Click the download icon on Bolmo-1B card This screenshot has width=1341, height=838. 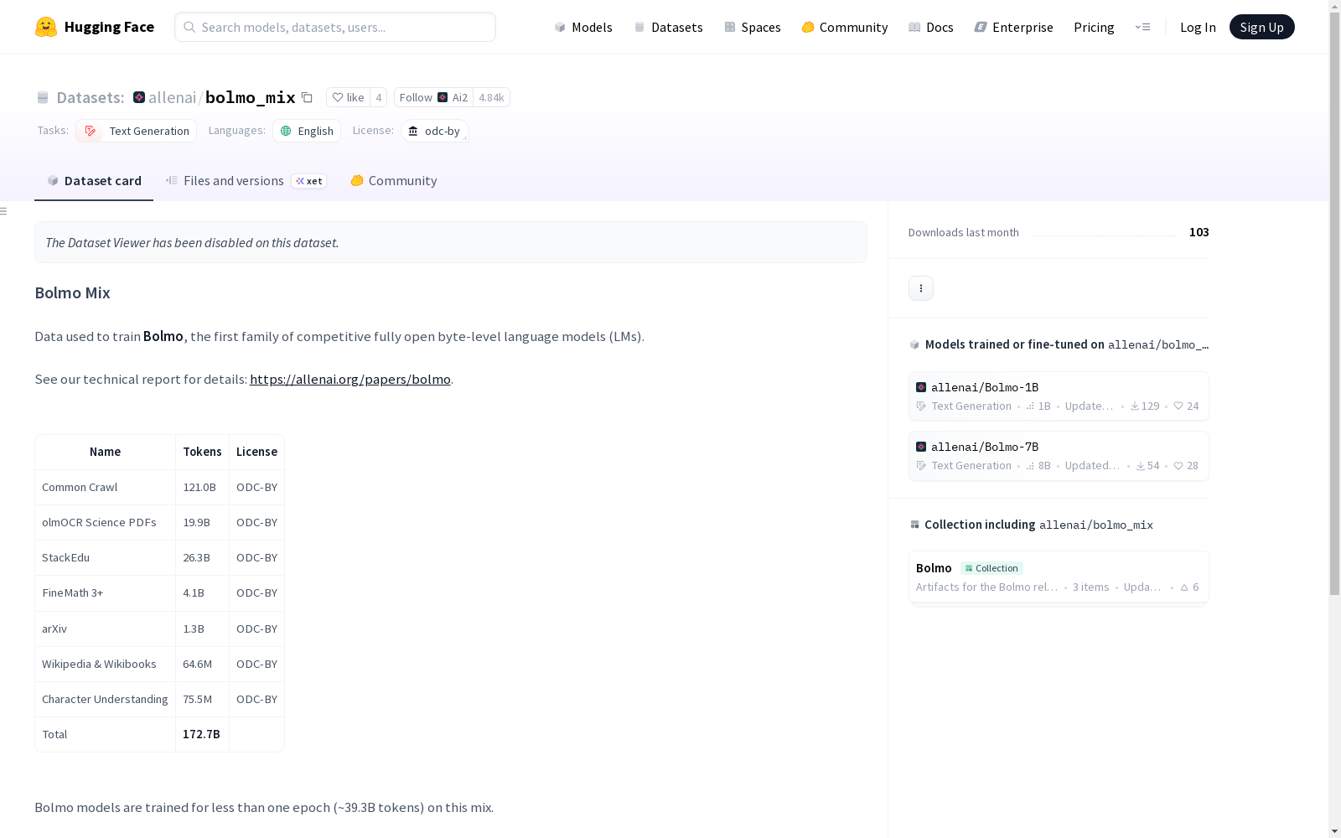[1135, 406]
